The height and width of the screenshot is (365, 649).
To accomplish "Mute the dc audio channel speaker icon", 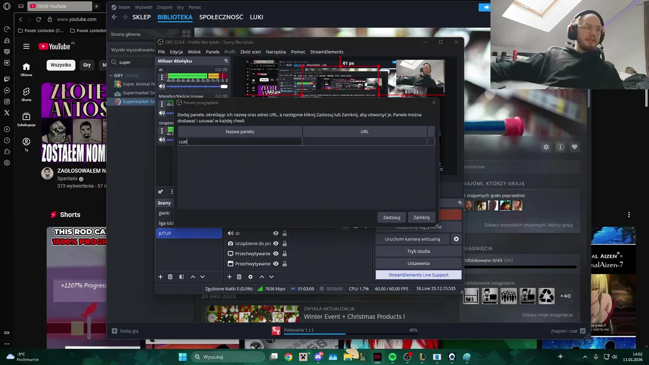I will tap(162, 86).
